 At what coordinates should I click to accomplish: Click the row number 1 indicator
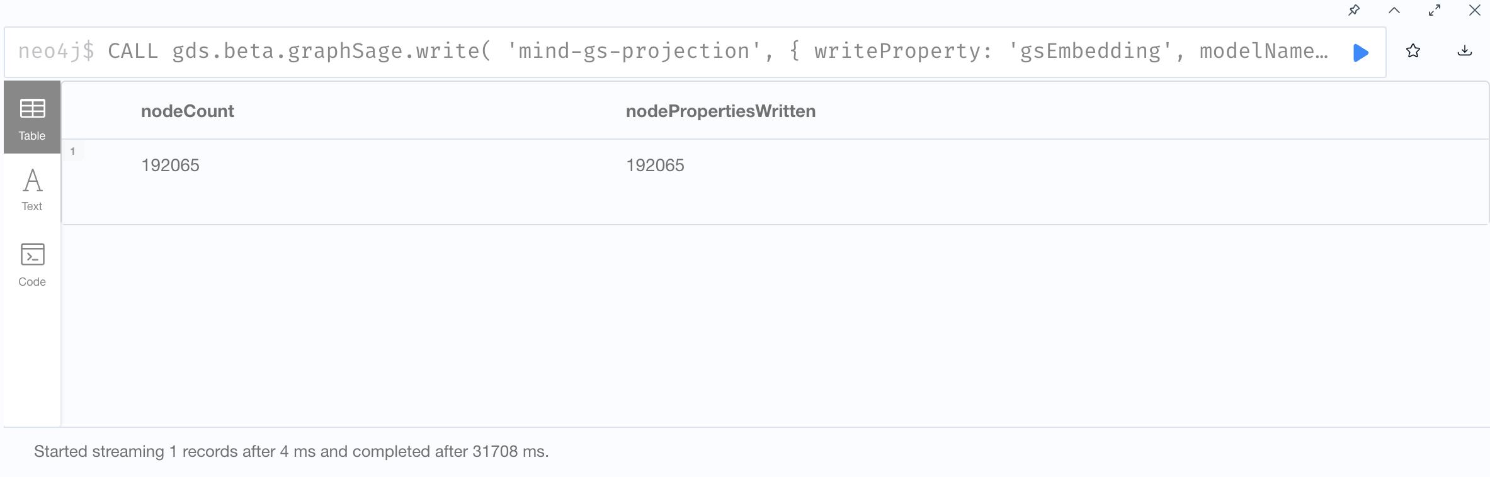pyautogui.click(x=73, y=151)
